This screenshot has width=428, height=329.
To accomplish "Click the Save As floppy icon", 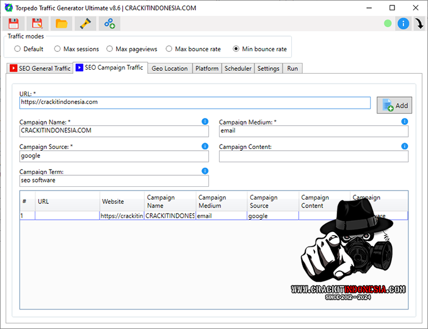I will (x=37, y=24).
